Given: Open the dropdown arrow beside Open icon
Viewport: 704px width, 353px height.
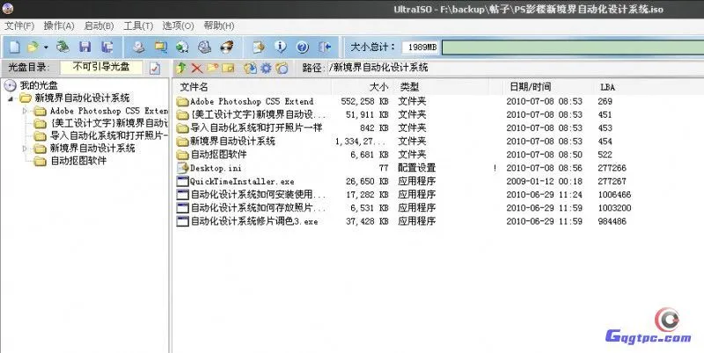Looking at the screenshot, I should click(x=46, y=47).
